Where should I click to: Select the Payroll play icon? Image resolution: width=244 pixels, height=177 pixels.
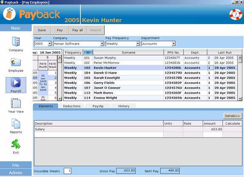coord(16,83)
